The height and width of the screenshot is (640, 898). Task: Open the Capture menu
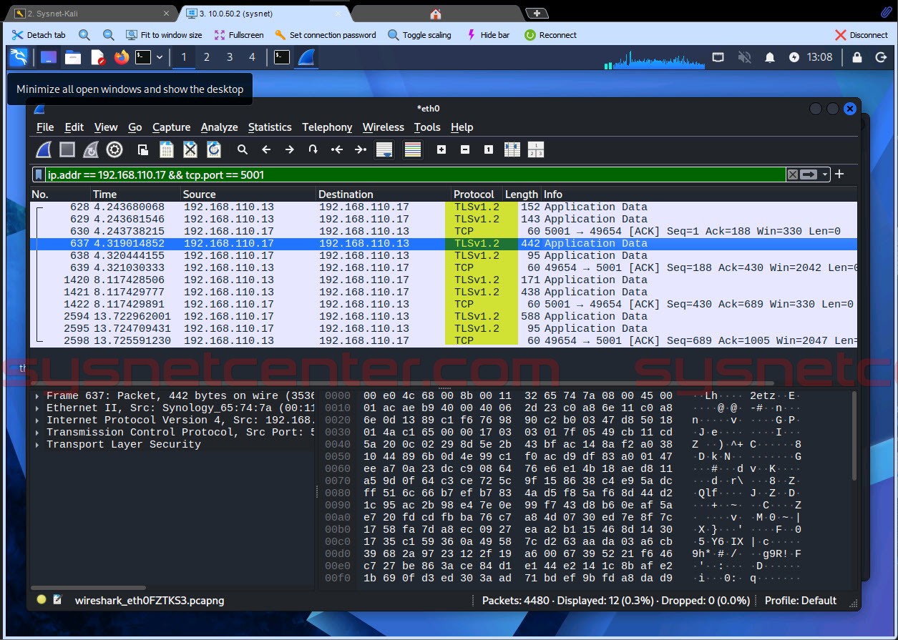172,127
